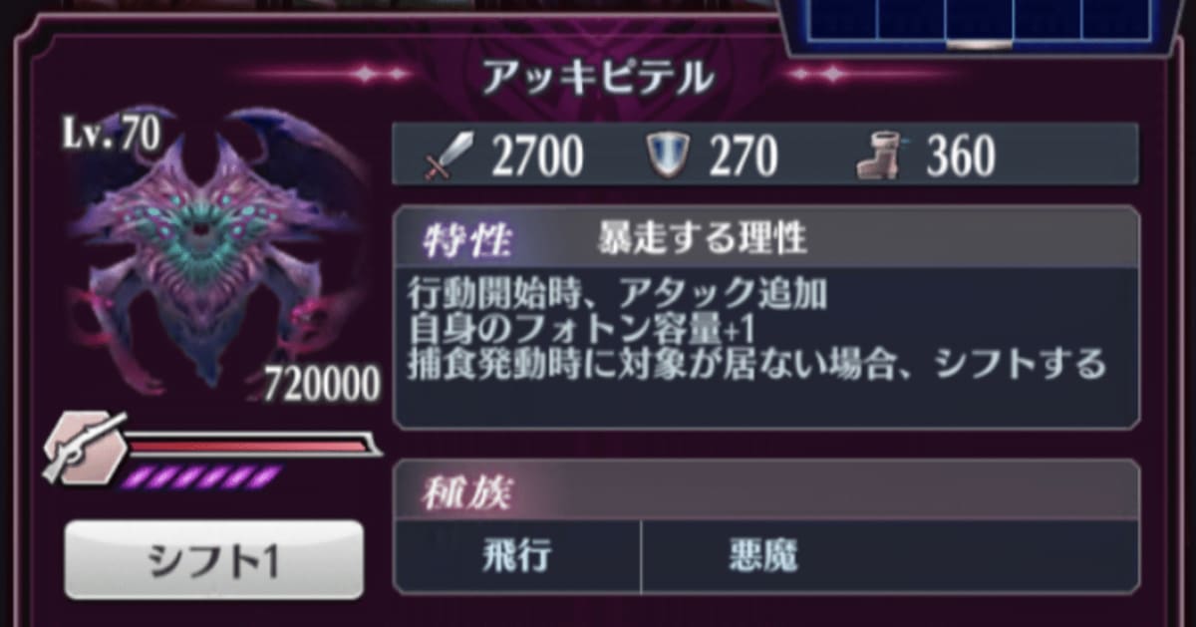The width and height of the screenshot is (1196, 627).
Task: Click the red HP gauge bar
Action: 253,445
